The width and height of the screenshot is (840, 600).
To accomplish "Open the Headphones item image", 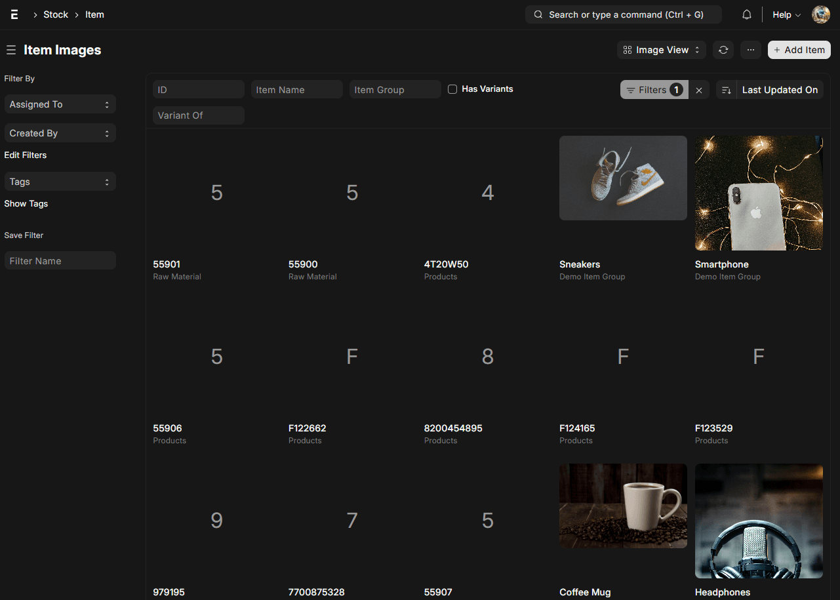I will (x=759, y=521).
